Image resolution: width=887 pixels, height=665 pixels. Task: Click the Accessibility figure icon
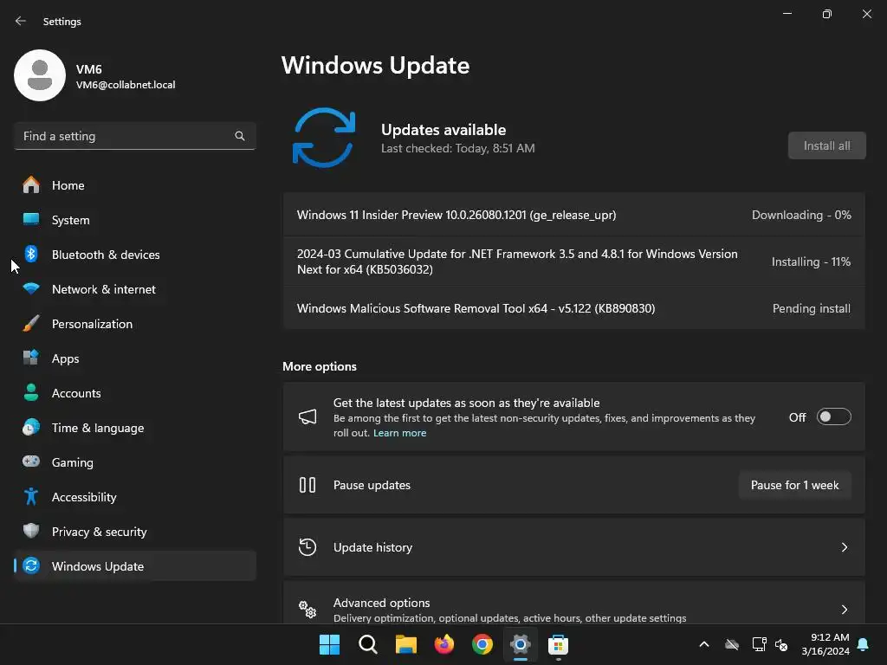coord(31,496)
